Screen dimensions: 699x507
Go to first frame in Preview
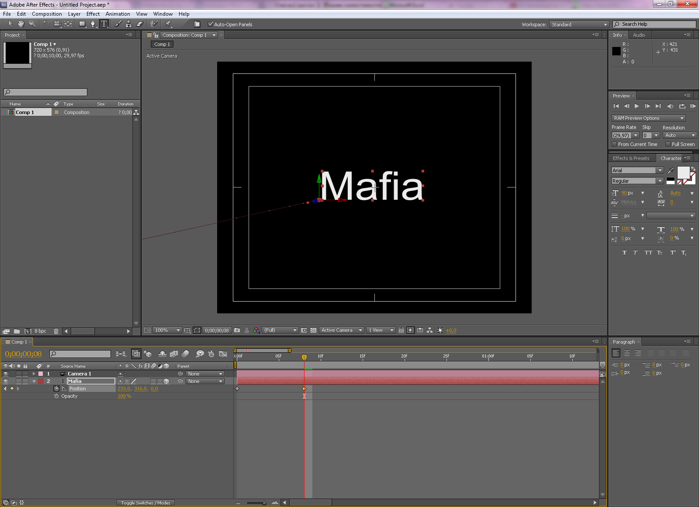click(616, 106)
